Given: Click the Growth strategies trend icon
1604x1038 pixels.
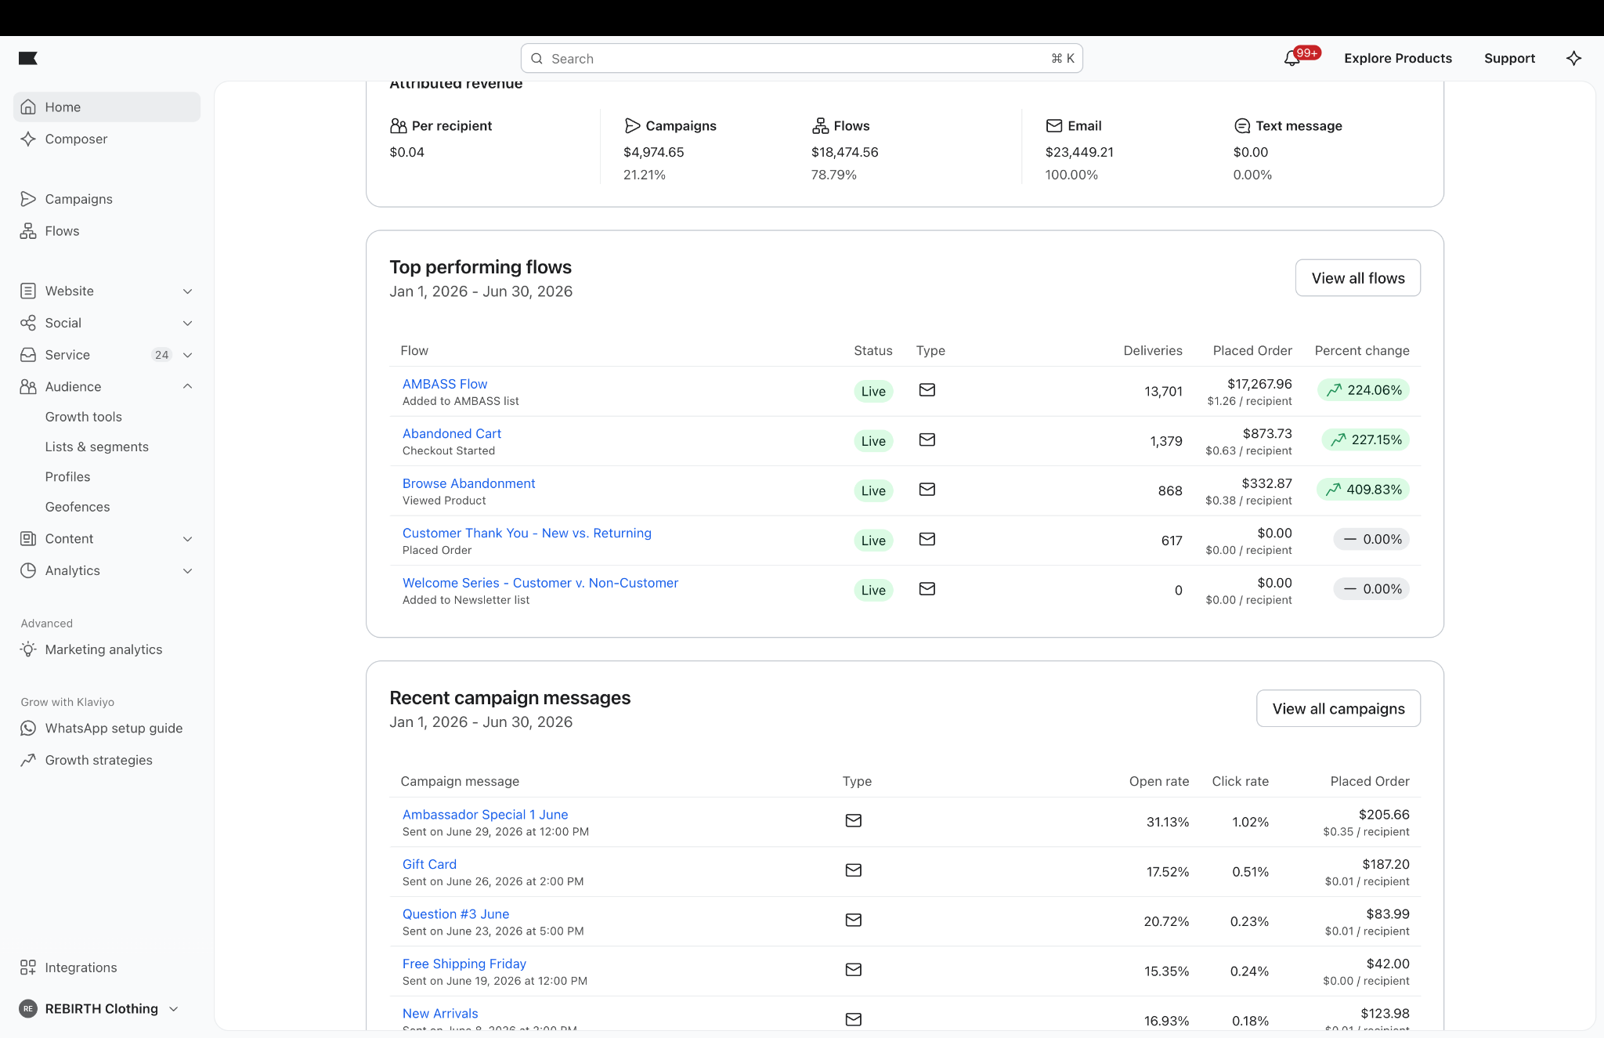Looking at the screenshot, I should coord(28,760).
